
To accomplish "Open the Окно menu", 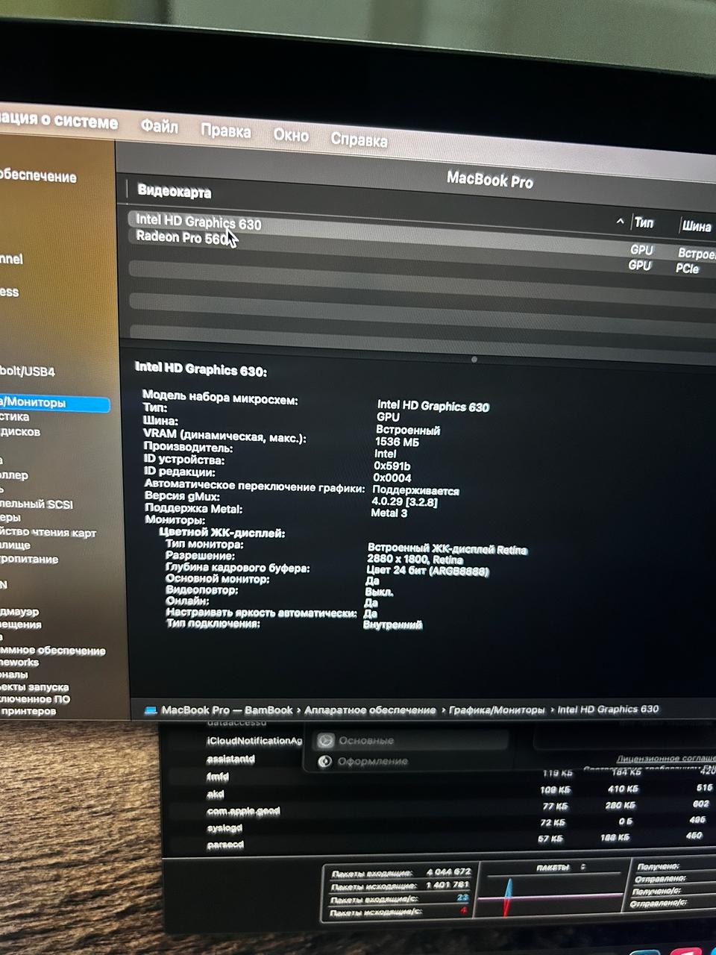I will 291,135.
